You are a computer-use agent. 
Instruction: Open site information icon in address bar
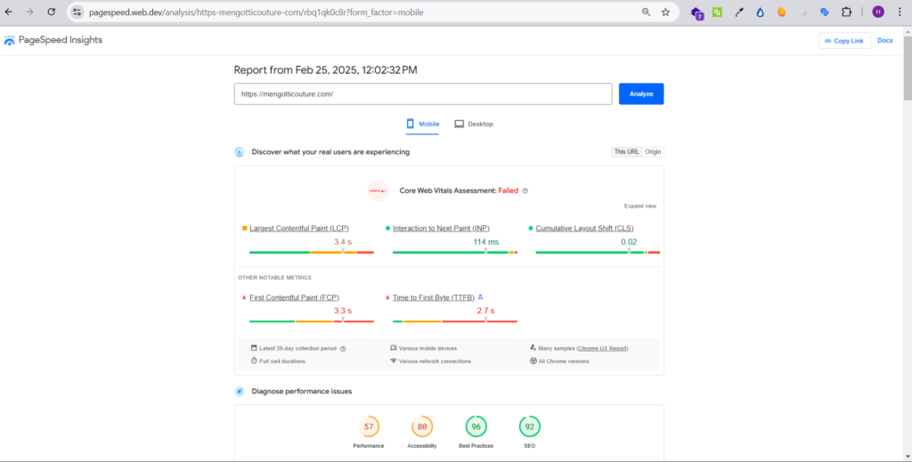(77, 12)
